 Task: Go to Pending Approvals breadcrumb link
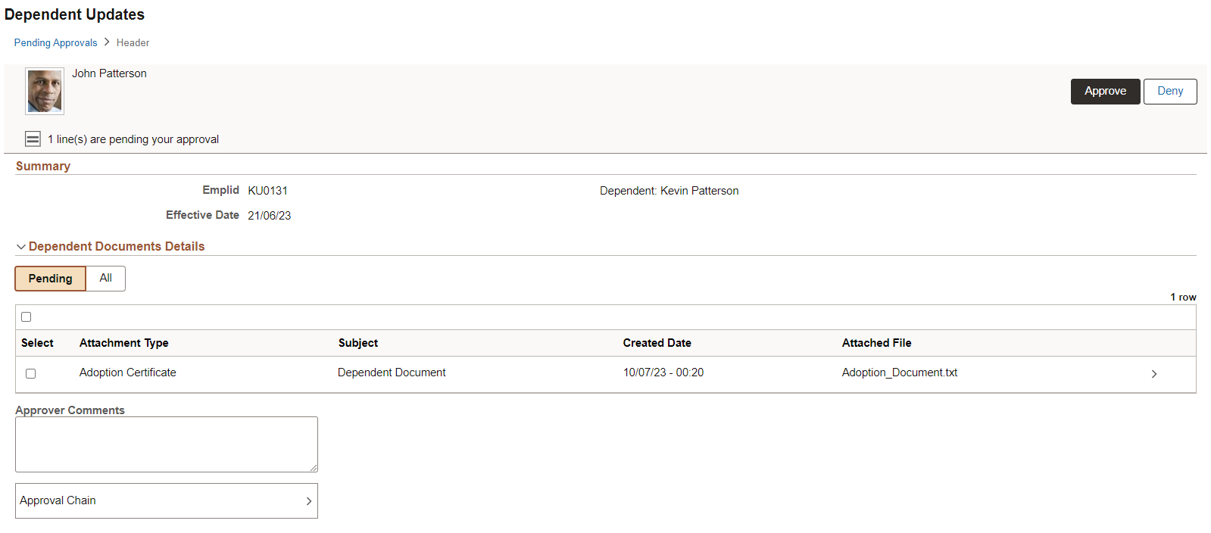point(56,42)
